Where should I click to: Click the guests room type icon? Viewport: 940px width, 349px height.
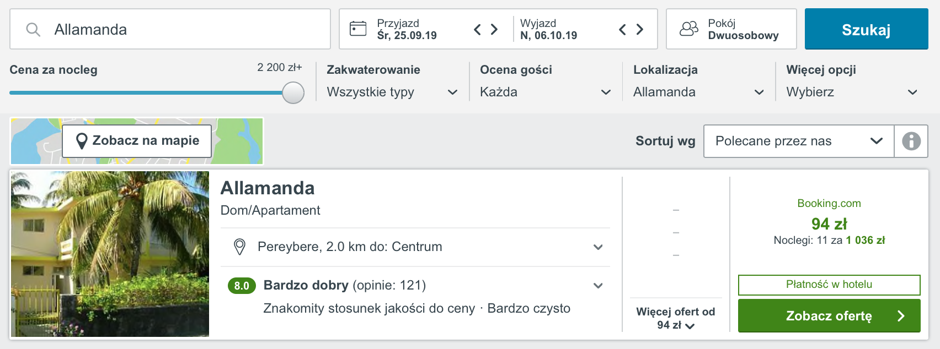pyautogui.click(x=689, y=29)
